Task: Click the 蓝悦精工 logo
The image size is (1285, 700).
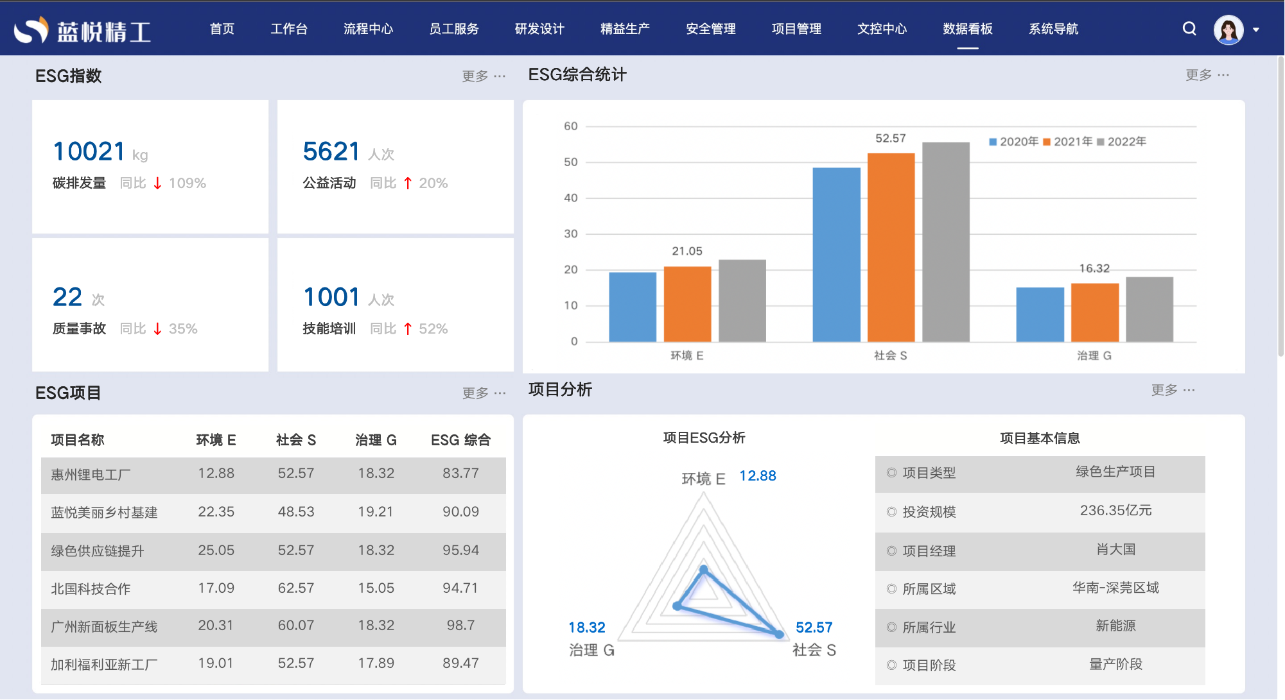Action: pos(83,30)
